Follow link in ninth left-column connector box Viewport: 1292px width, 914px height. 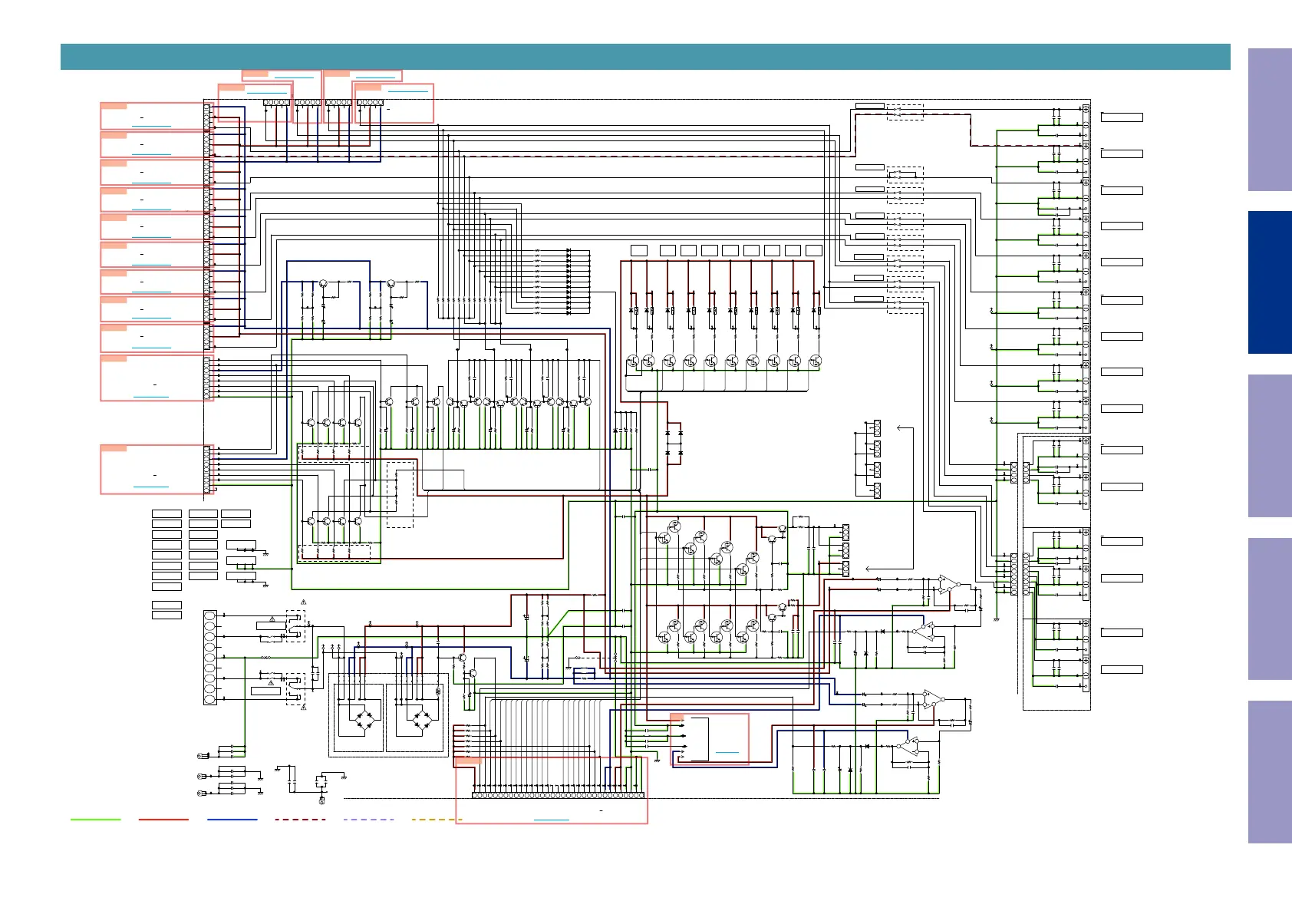click(x=151, y=346)
